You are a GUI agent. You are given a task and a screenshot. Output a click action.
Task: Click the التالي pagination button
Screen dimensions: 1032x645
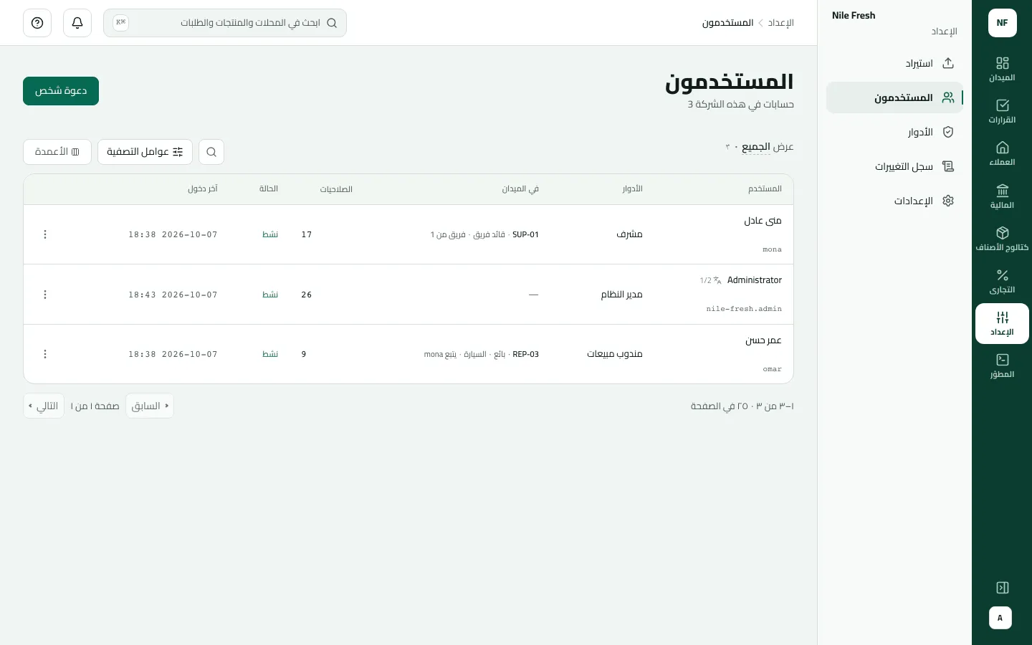click(x=44, y=406)
